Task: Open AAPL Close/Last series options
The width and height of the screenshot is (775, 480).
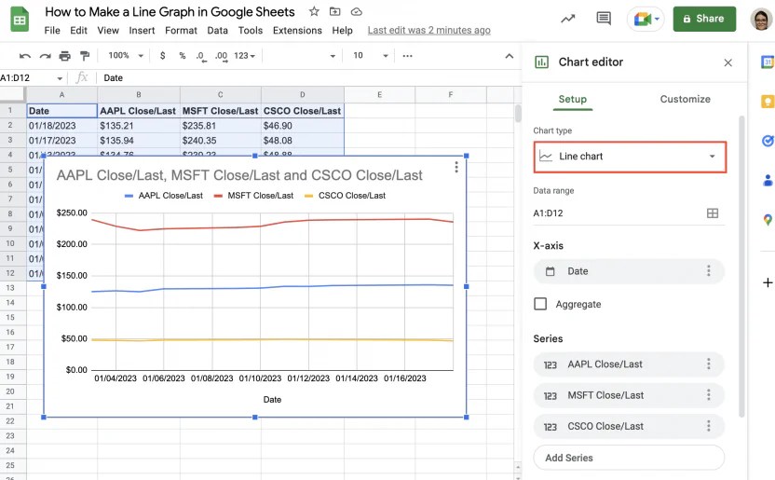Action: click(x=708, y=364)
